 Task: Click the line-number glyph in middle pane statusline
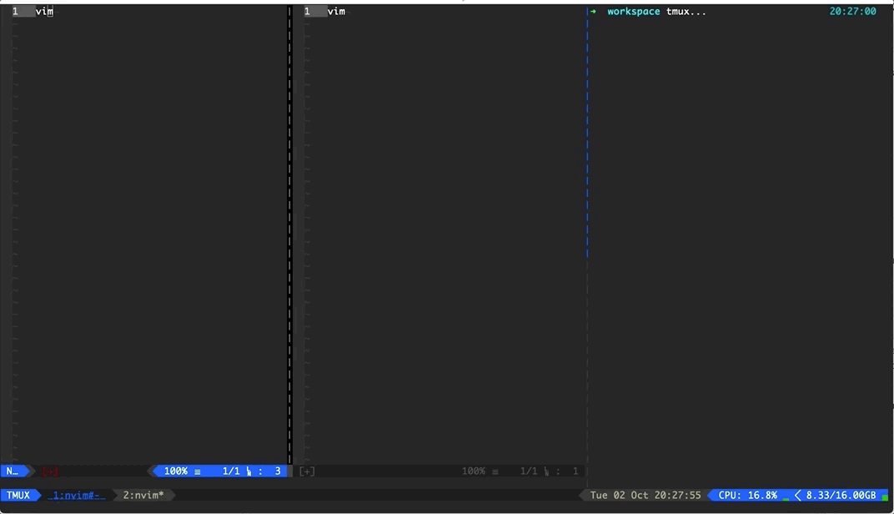click(546, 471)
